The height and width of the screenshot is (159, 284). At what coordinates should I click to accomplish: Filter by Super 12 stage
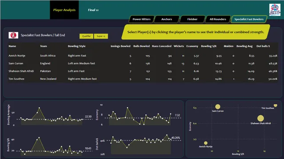click(x=101, y=36)
